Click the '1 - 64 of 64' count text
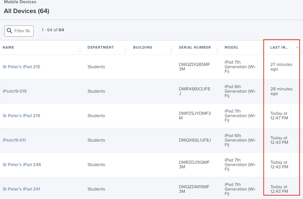 pyautogui.click(x=53, y=30)
